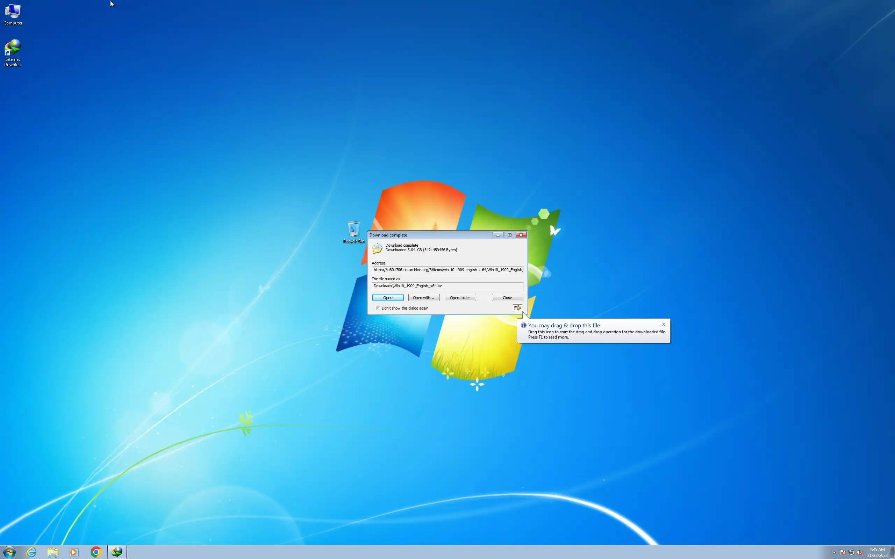The width and height of the screenshot is (895, 559).
Task: Show hidden system tray icons
Action: (x=834, y=553)
